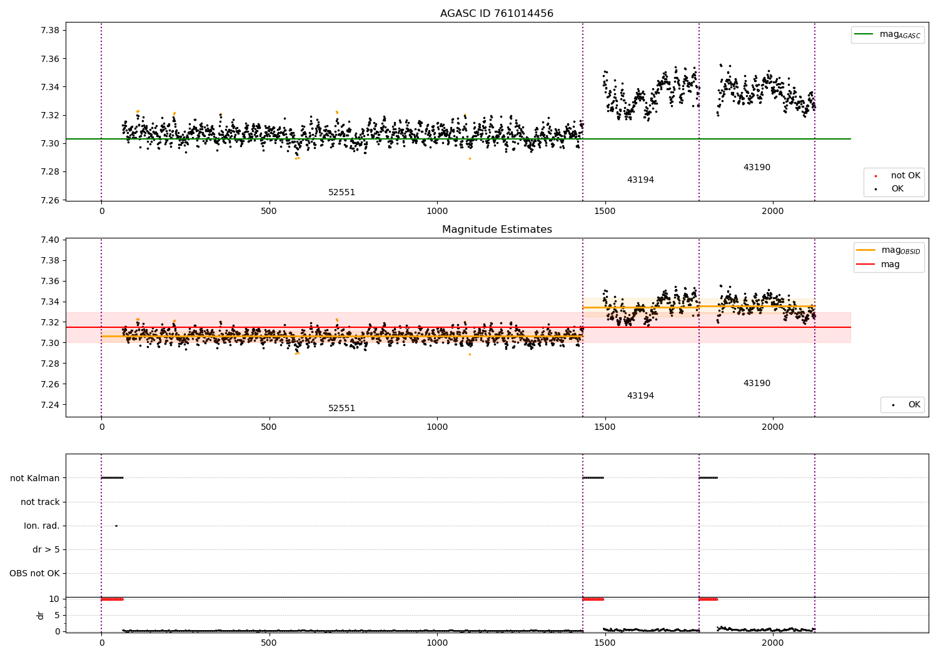
Task: Click the "7.40" tick in Magnitude Estimates plot
Action: click(49, 240)
